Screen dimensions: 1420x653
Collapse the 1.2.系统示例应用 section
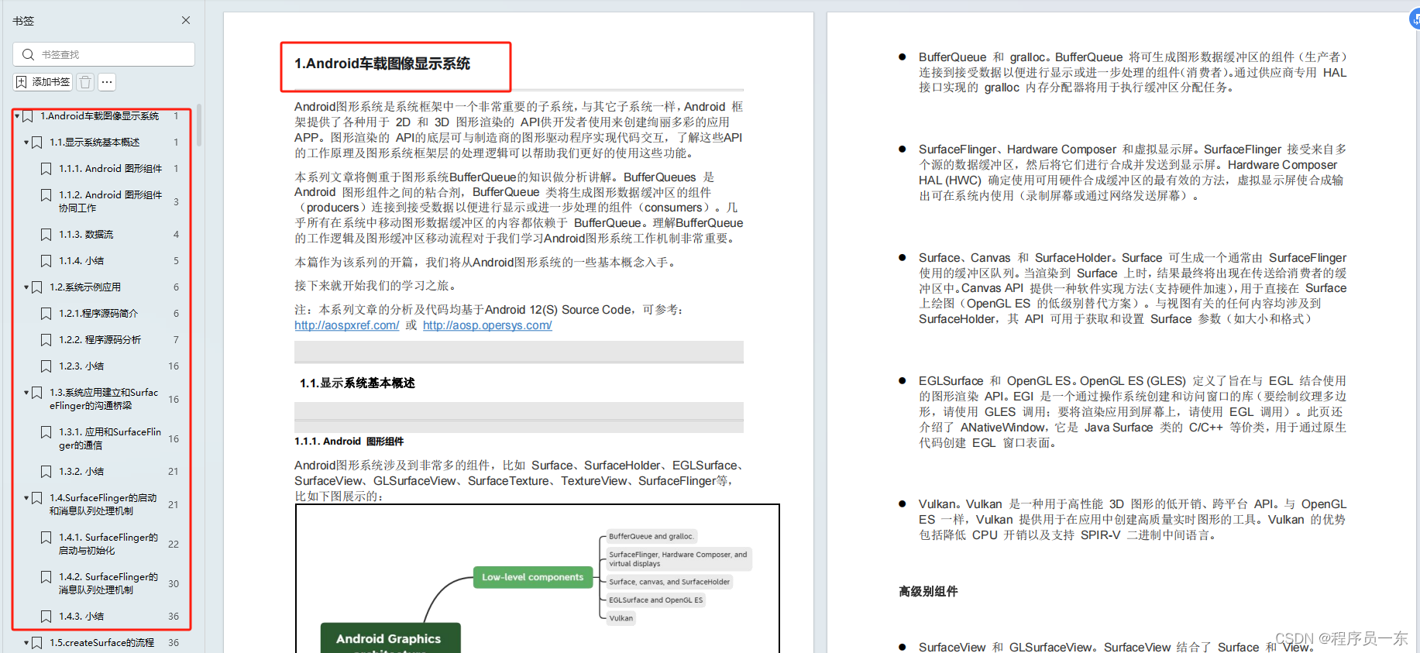pos(26,287)
